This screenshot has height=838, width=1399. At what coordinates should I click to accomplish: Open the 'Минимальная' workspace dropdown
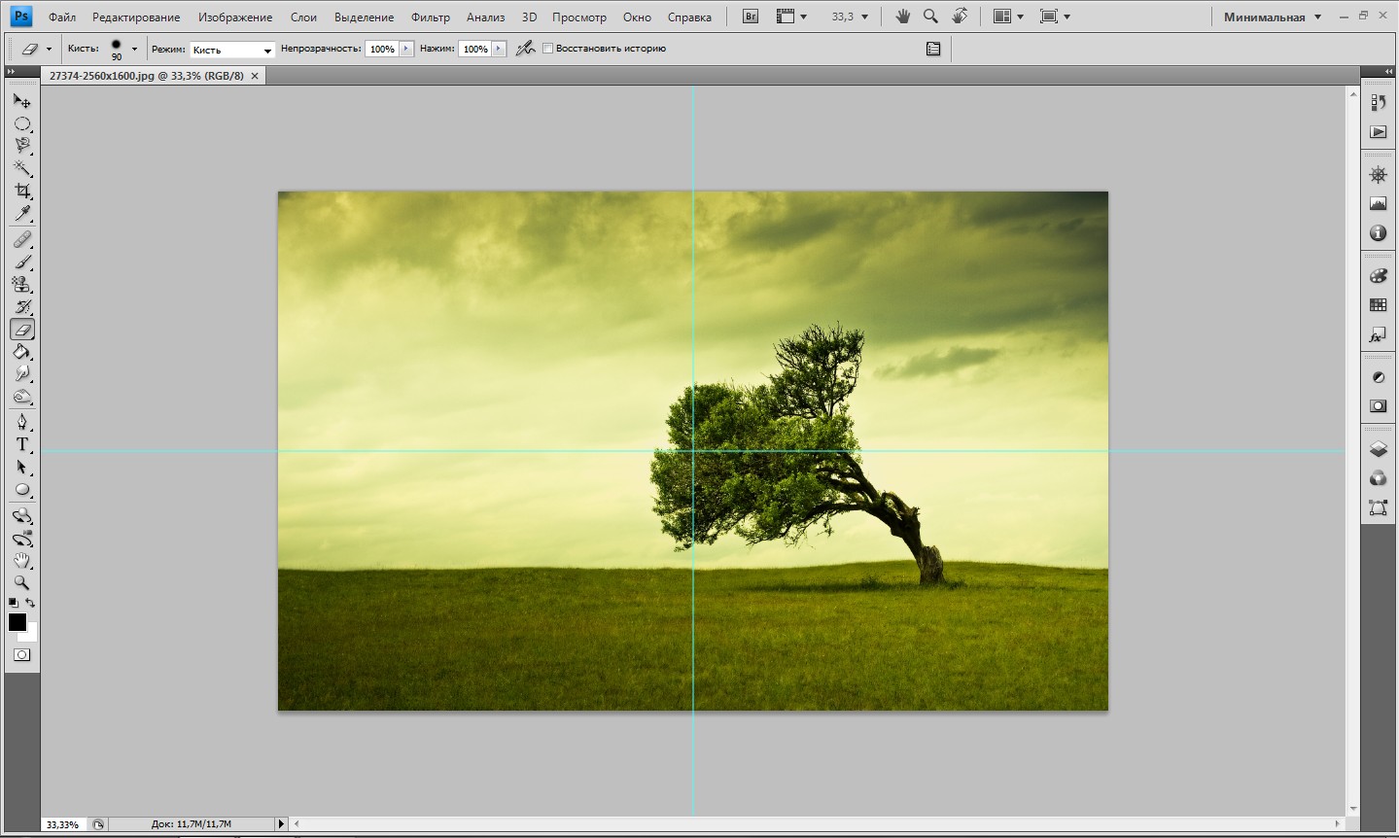click(x=1273, y=17)
